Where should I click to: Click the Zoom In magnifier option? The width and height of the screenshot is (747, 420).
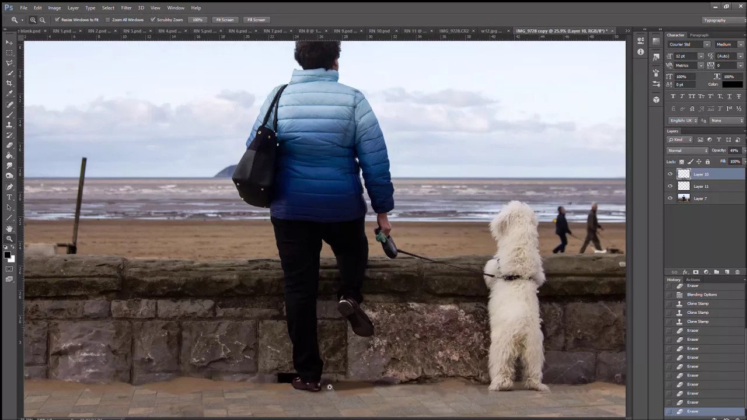33,20
